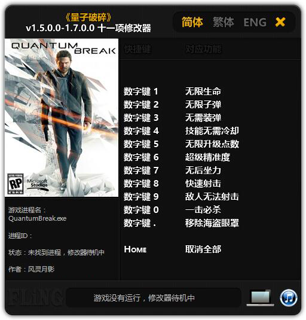This screenshot has width=306, height=320.
Task: Toggle 无限生命 cheat option
Action: pos(203,92)
